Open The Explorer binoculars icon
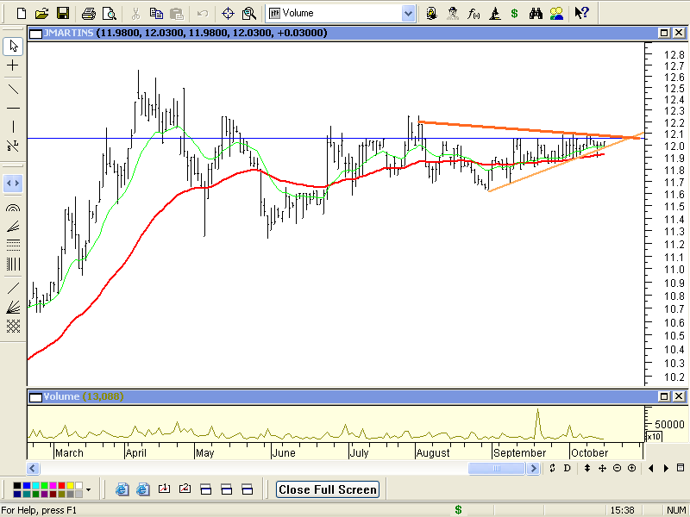 point(536,14)
